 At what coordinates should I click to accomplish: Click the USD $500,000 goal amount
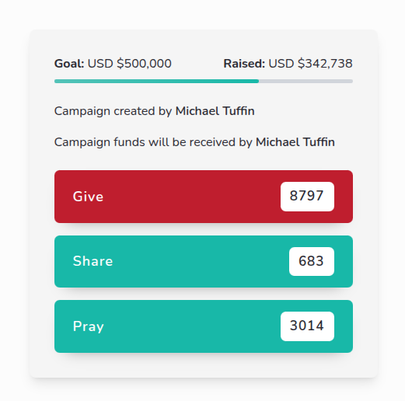(130, 64)
